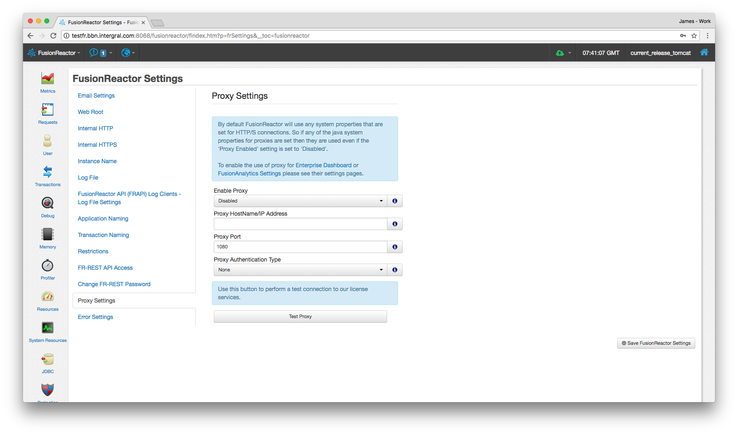
Task: Open Chrome three-dot menu
Action: [x=708, y=36]
